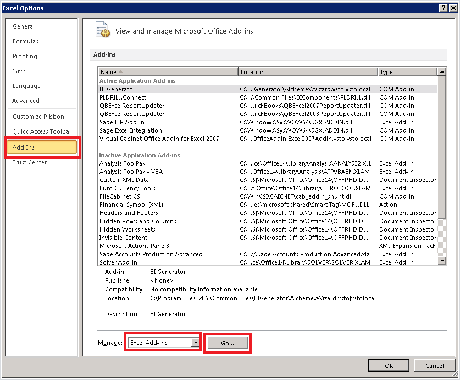Viewport: 460px width, 380px height.
Task: Sort add-ins by Name column header
Action: 168,72
